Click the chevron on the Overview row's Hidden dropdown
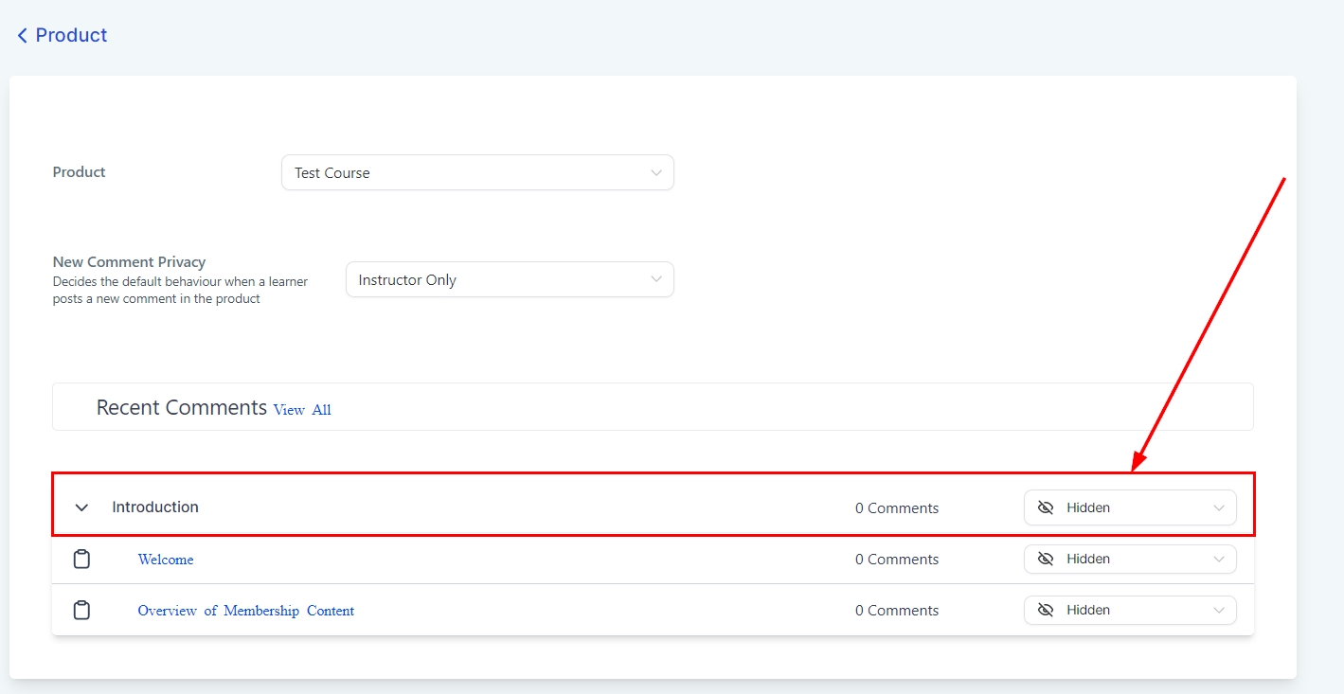Viewport: 1344px width, 694px height. [x=1219, y=610]
